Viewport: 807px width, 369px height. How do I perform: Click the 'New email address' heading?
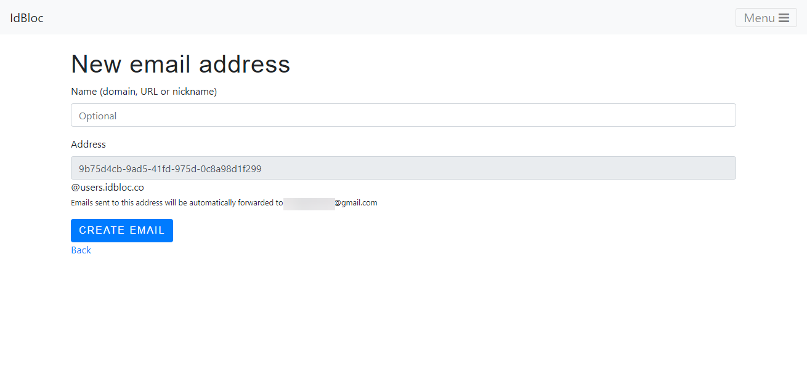[x=180, y=64]
